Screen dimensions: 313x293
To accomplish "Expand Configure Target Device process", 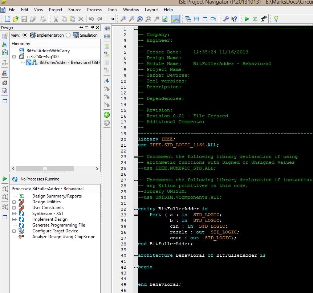I will click(x=14, y=231).
